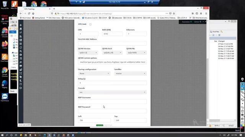Reload the EVE Topology page
Viewport: 245px width, 137px height.
point(29,14)
